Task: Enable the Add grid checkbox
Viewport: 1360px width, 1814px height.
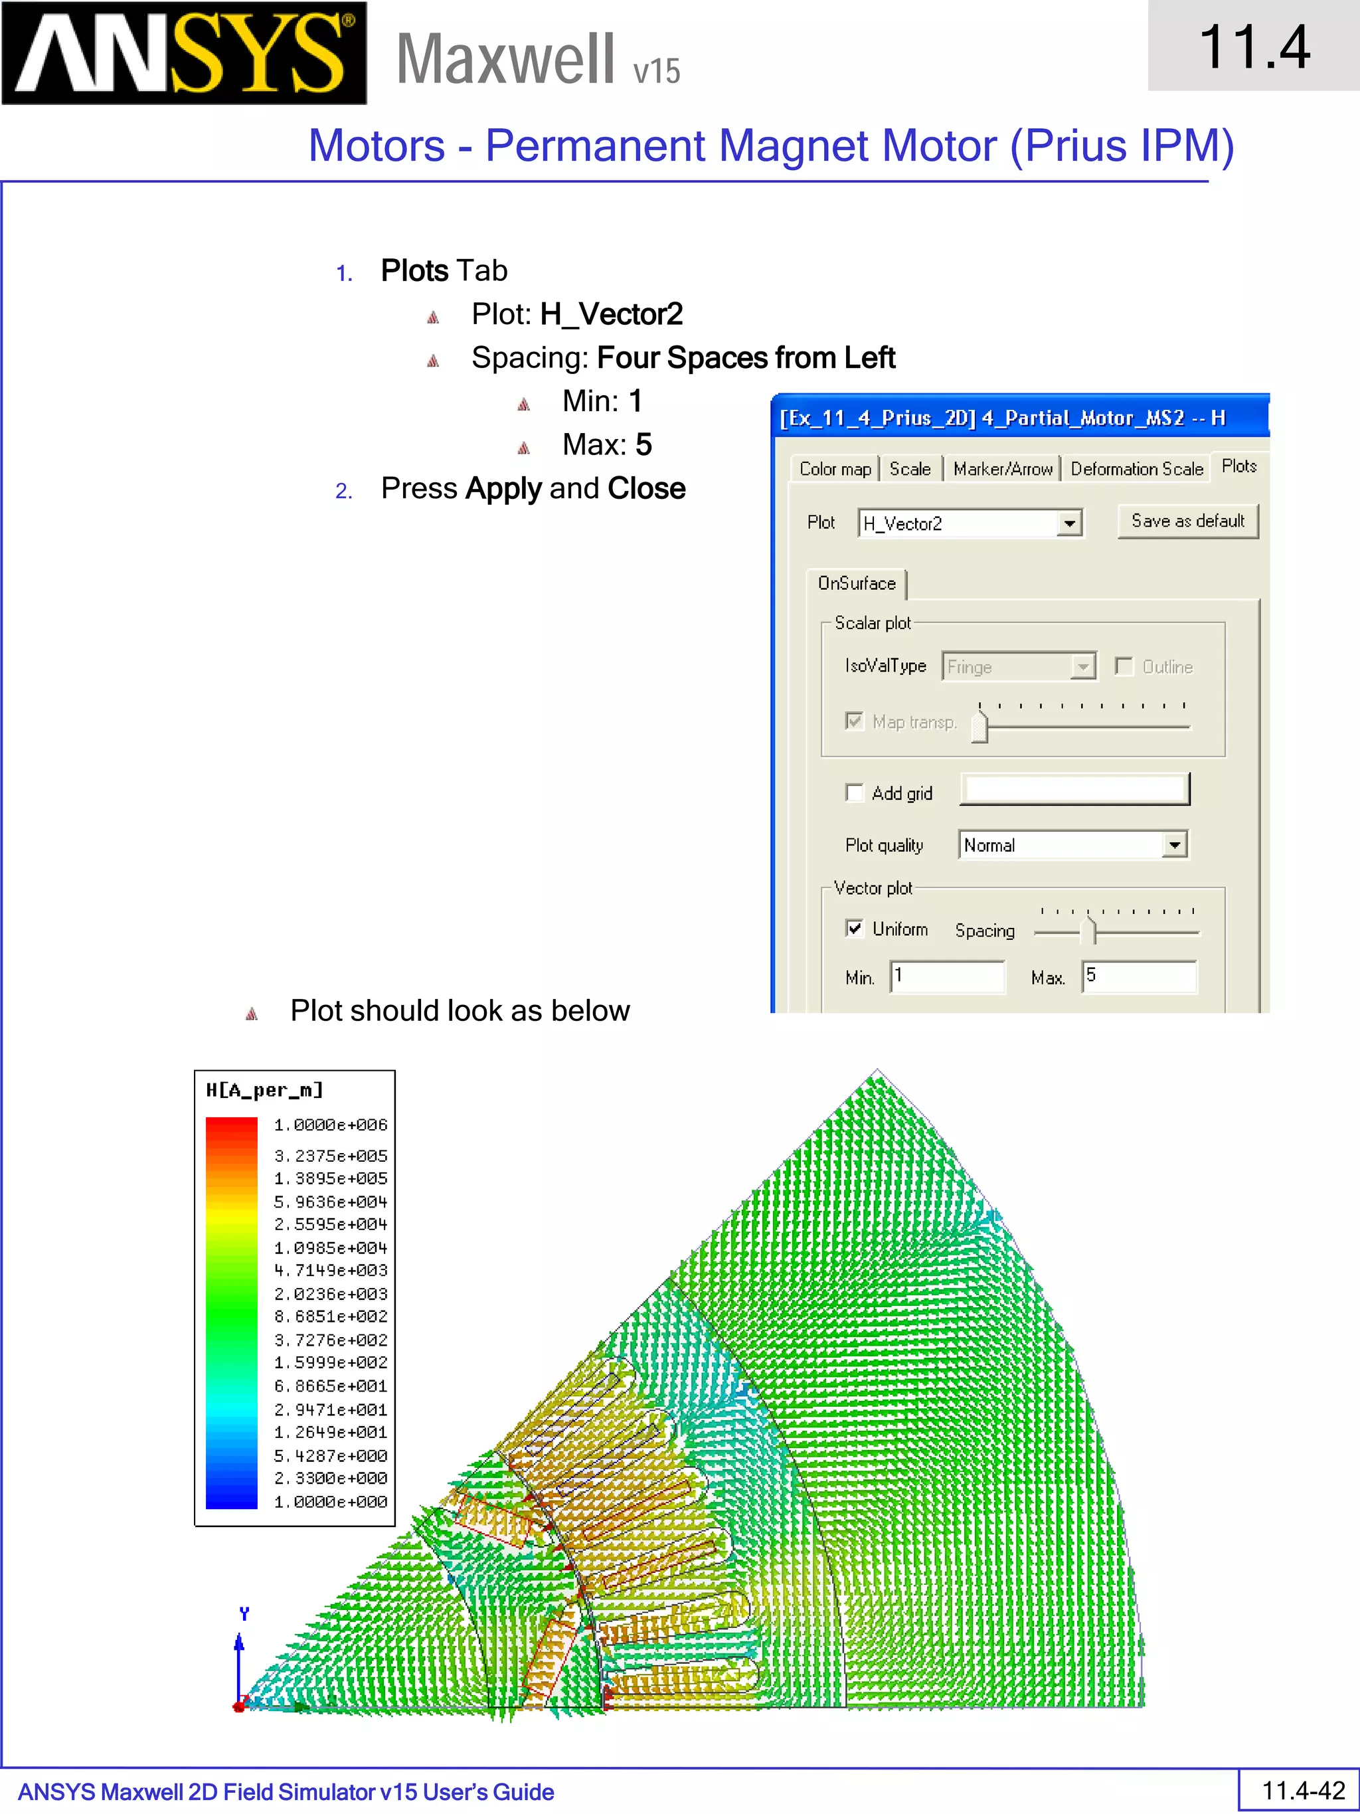Action: (x=854, y=792)
